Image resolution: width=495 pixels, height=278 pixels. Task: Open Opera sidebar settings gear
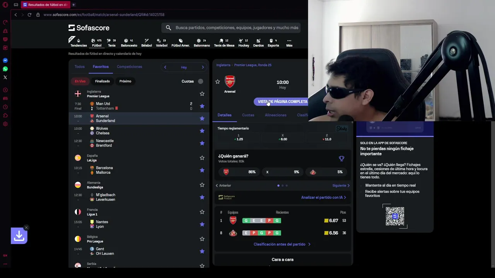pos(5,124)
